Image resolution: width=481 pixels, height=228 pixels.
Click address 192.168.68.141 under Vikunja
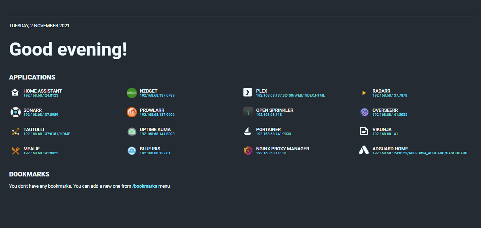point(385,134)
